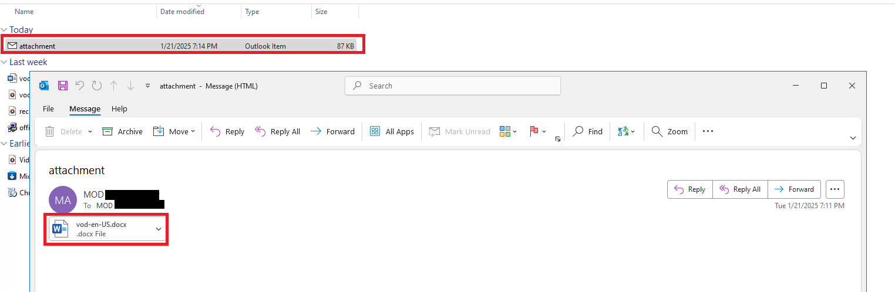This screenshot has width=895, height=292.
Task: Click Reply button in the message header
Action: (x=690, y=189)
